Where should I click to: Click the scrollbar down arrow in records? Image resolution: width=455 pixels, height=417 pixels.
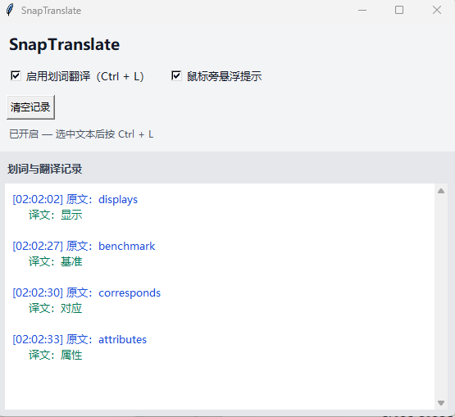pos(441,403)
